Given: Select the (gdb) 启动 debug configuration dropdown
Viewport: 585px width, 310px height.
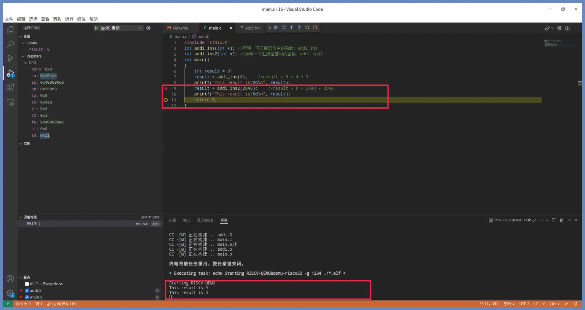Looking at the screenshot, I should pyautogui.click(x=118, y=28).
